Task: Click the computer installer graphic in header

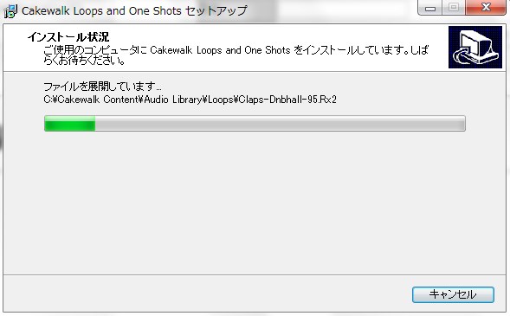Action: [475, 48]
